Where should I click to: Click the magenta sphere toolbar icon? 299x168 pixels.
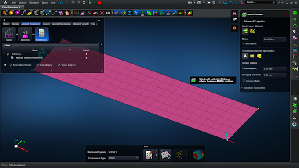[17, 13]
